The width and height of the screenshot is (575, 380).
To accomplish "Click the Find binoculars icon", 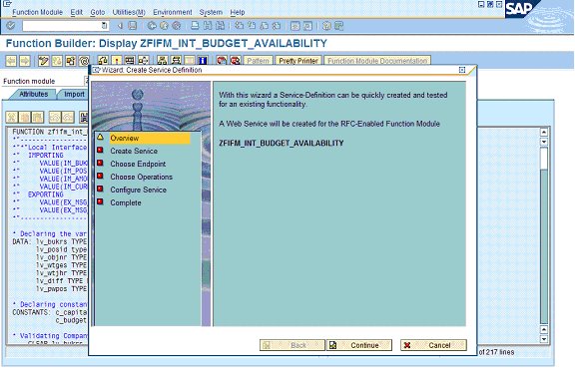I will pos(208,26).
